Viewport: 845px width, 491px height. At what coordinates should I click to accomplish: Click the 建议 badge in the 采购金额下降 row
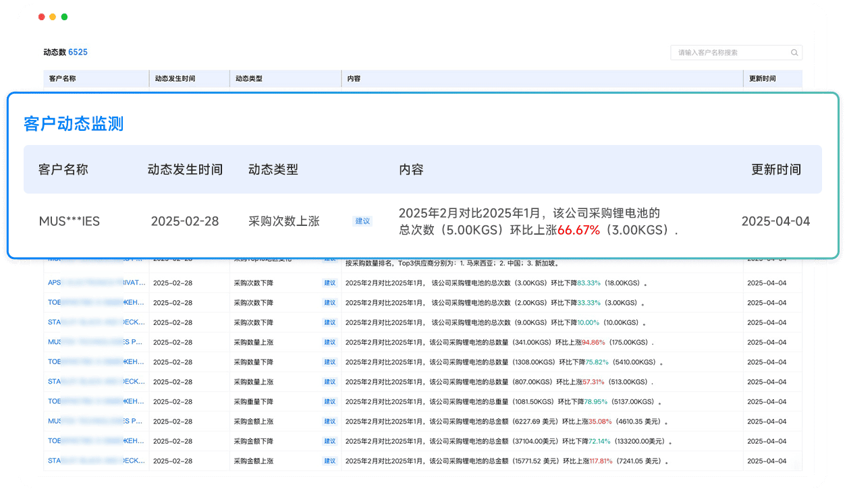tap(330, 441)
